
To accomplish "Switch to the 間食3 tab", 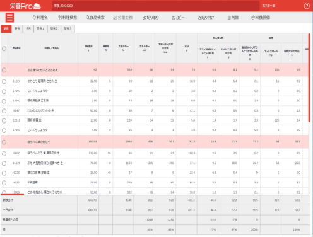I will (68, 29).
